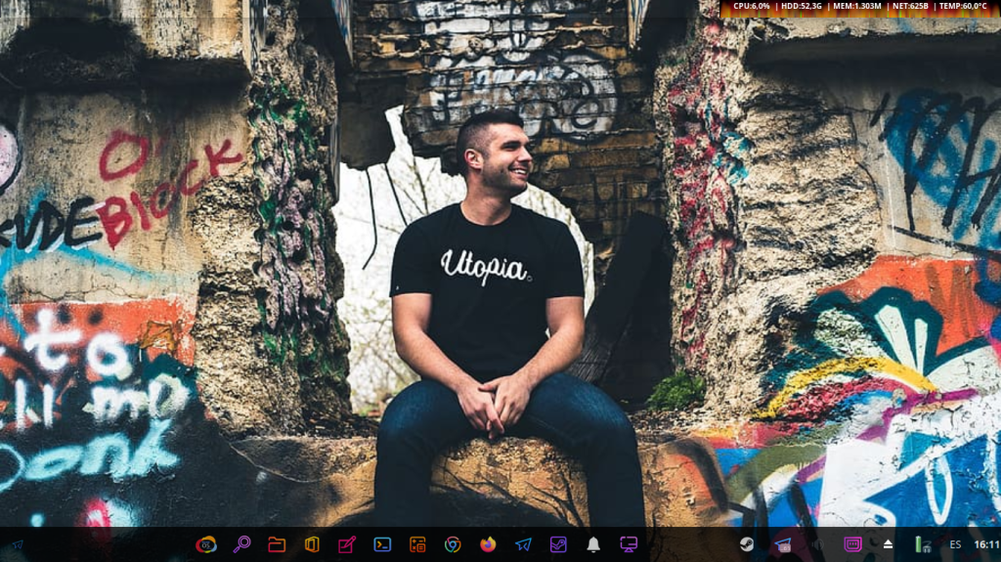1001x562 pixels.
Task: Expand the eject removable devices tray arrow
Action: tap(888, 544)
